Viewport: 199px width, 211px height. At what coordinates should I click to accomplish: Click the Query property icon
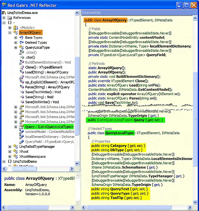tap(21, 127)
